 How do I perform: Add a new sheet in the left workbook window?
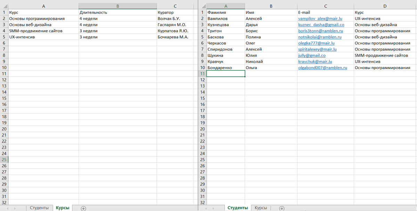(83, 208)
